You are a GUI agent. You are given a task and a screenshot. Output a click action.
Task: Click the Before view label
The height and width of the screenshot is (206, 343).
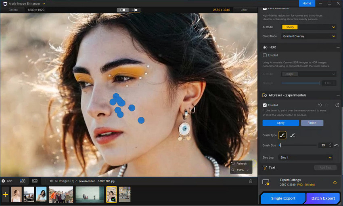pyautogui.click(x=13, y=10)
